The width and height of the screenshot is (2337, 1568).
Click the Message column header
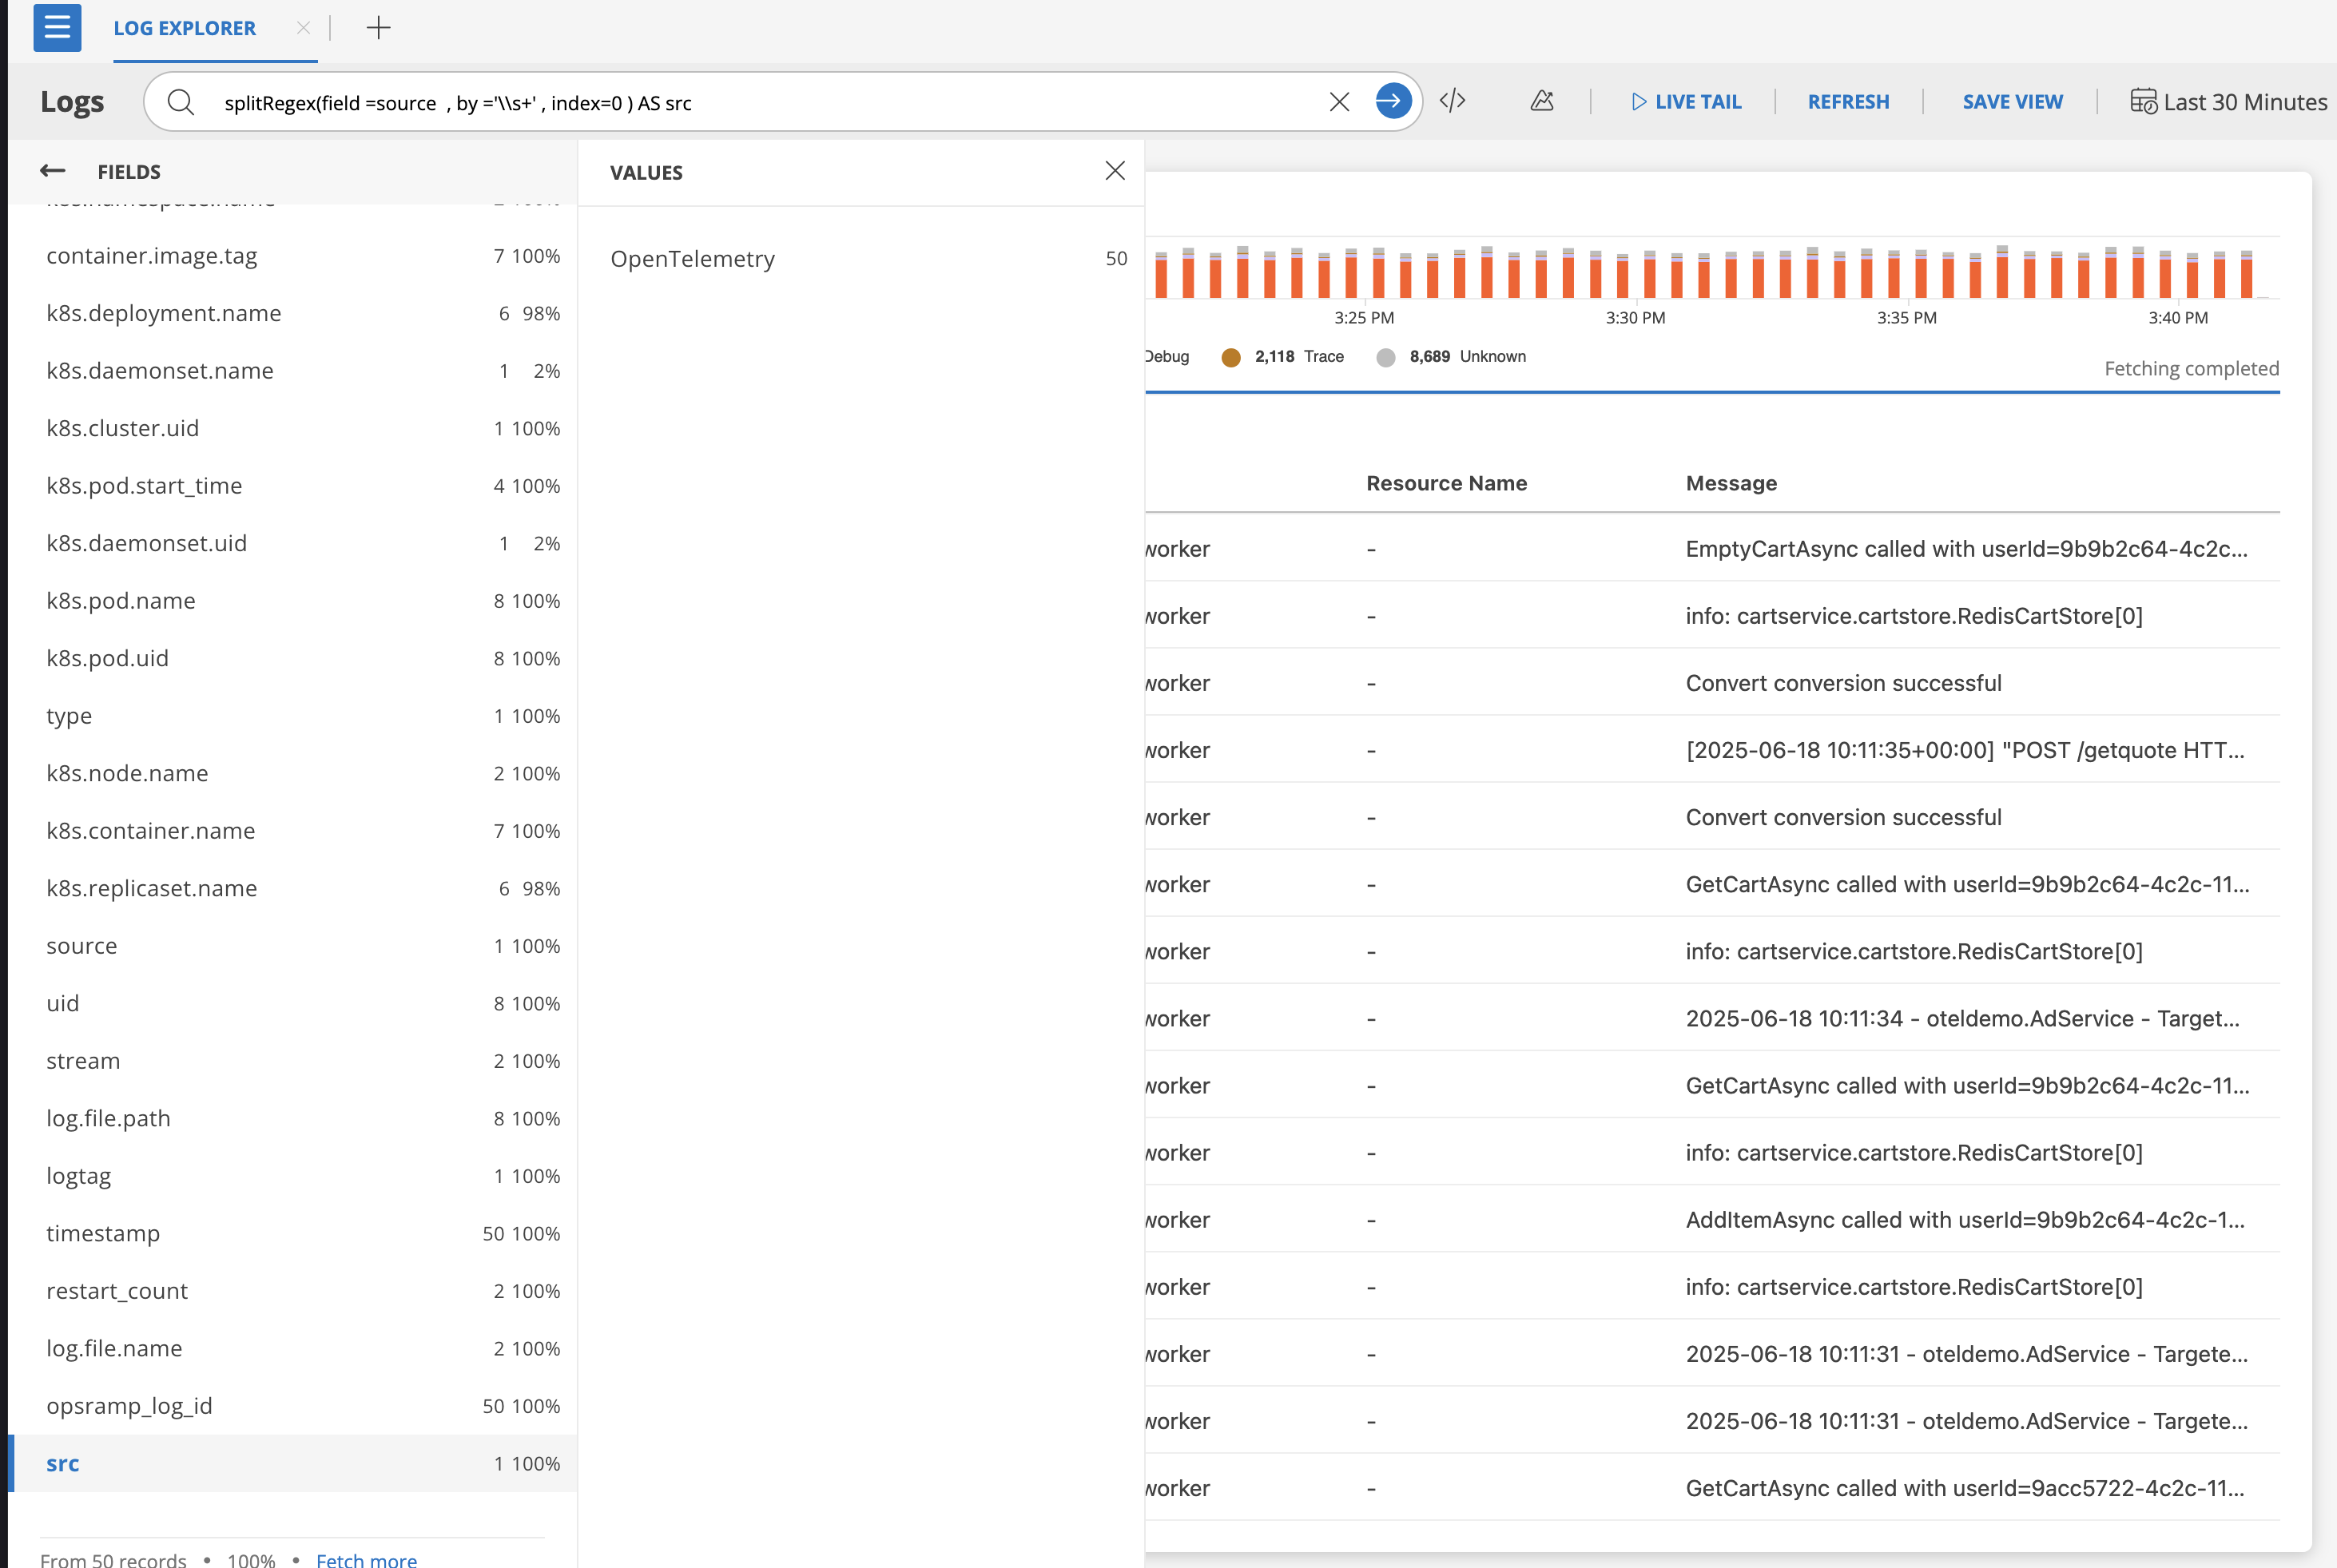click(x=1731, y=483)
